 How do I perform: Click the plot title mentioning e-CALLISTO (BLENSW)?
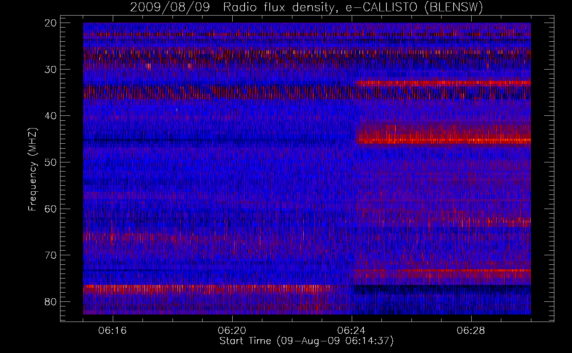coord(307,7)
